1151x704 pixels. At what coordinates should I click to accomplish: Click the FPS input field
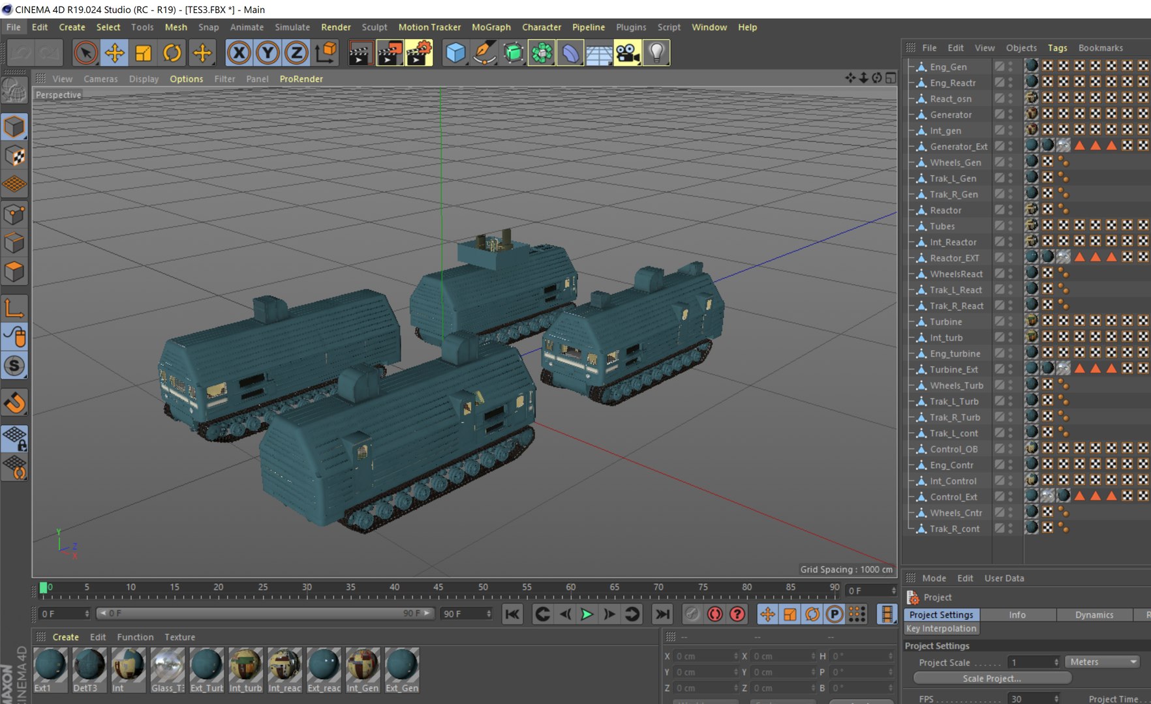click(x=1030, y=699)
